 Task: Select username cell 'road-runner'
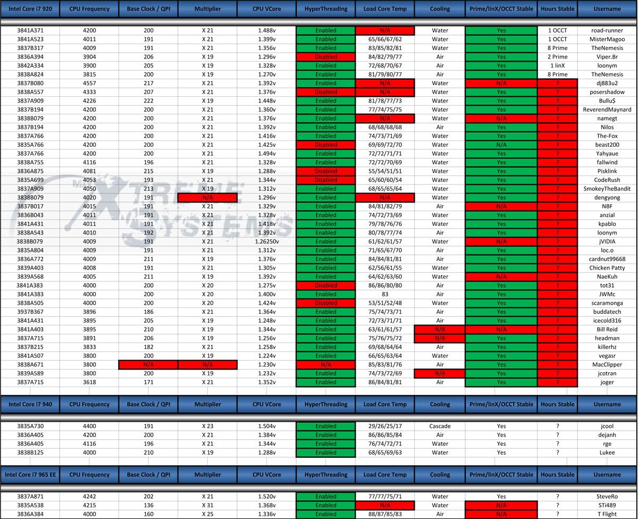click(x=607, y=30)
